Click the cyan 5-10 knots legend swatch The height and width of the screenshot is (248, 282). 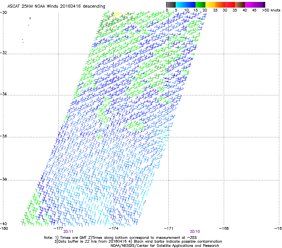181,5
